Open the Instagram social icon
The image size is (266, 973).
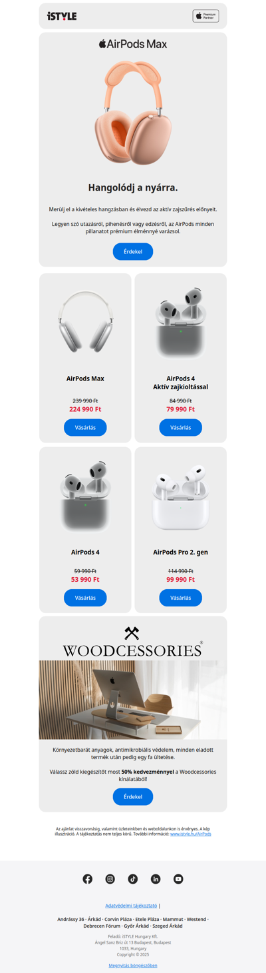tap(110, 879)
